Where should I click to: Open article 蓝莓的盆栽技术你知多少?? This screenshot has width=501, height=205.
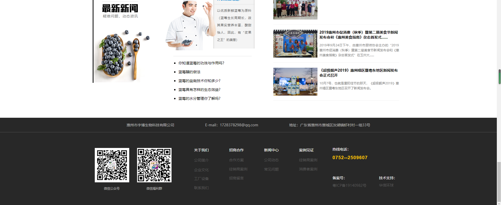click(199, 81)
